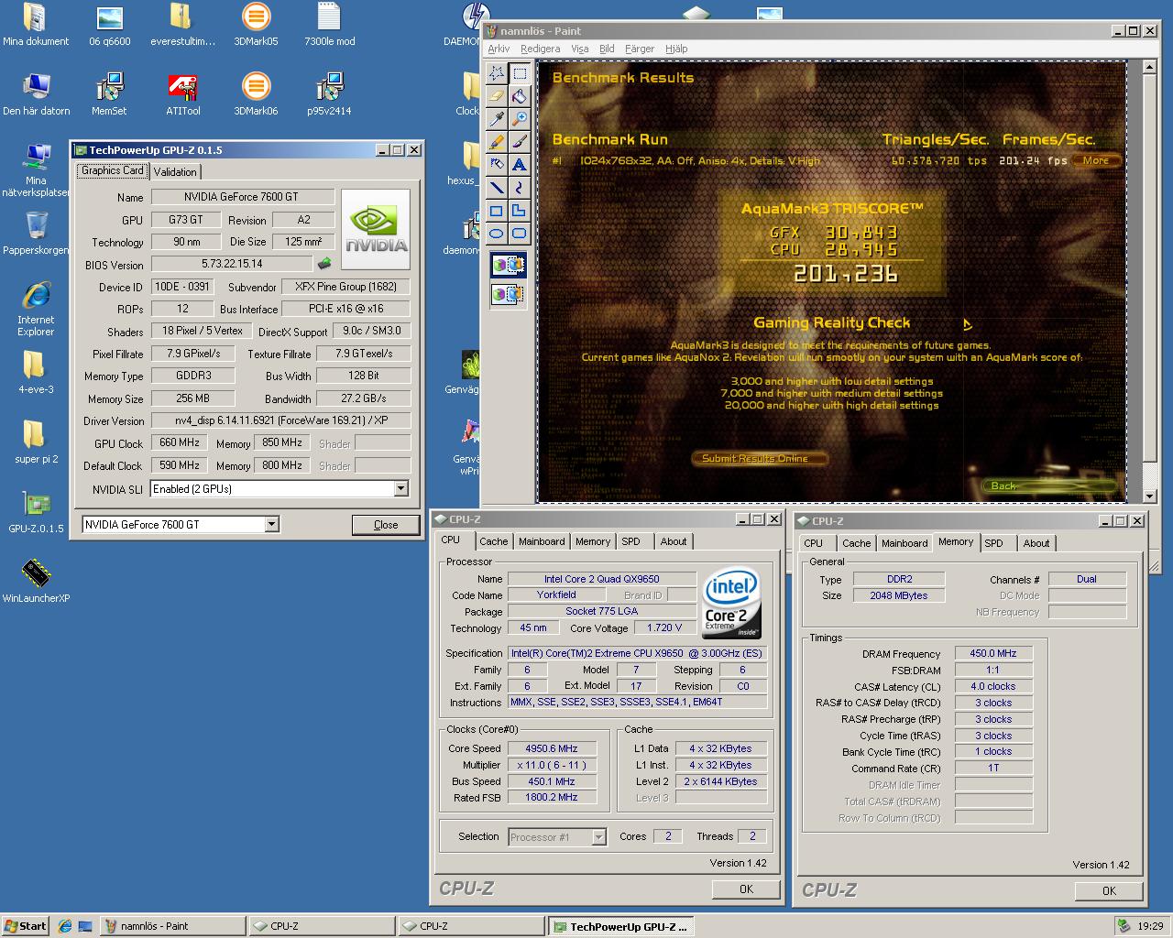Choose the transparent selection option in Paint
This screenshot has width=1173, height=938.
(508, 294)
